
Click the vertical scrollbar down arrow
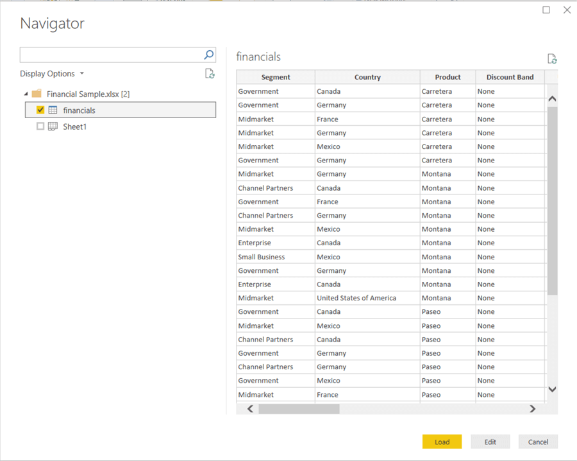pyautogui.click(x=552, y=389)
